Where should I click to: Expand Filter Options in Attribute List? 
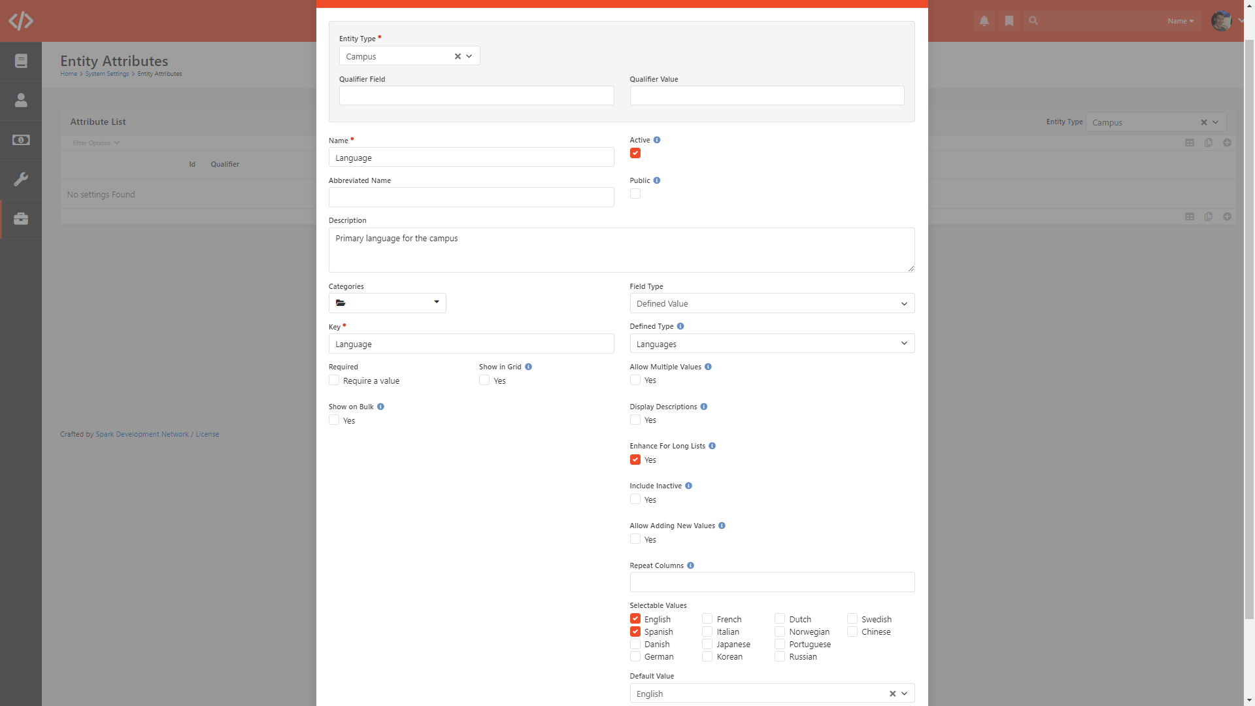[96, 143]
